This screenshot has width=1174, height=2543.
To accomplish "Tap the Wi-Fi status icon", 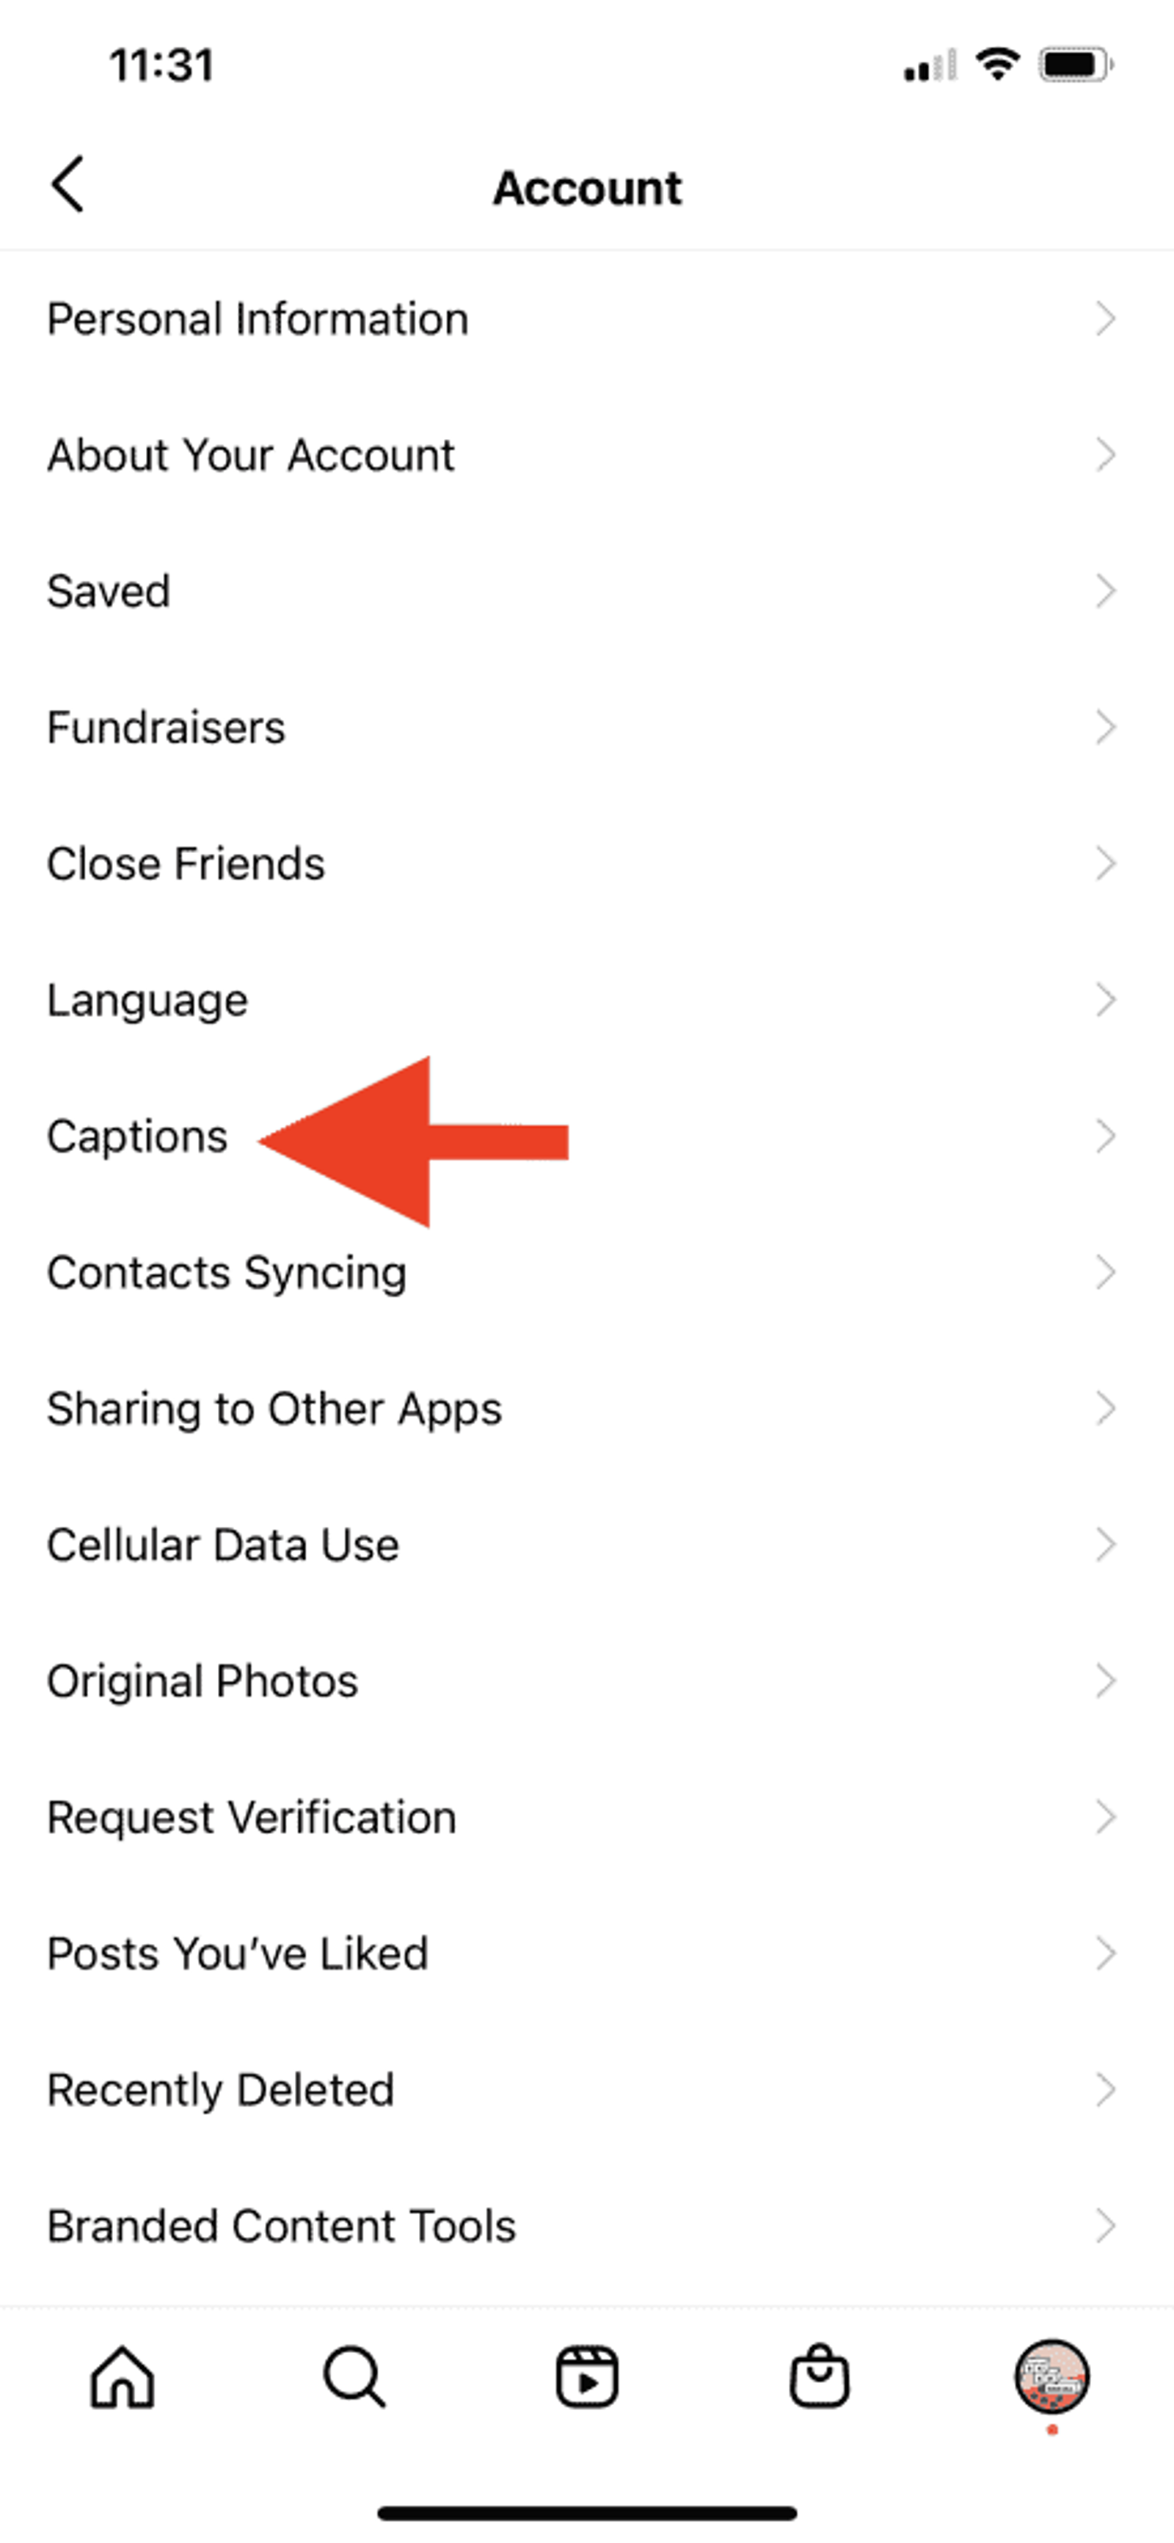I will coord(997,65).
